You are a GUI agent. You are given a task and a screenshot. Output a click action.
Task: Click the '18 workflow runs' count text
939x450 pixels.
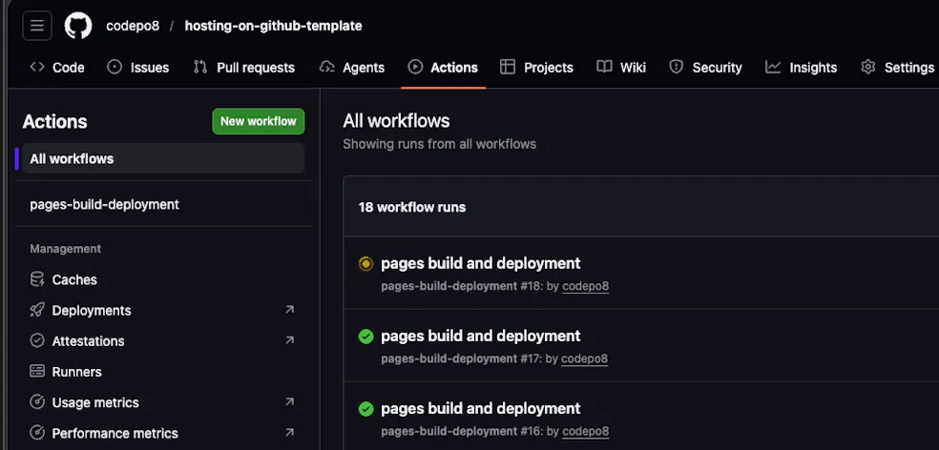pos(412,207)
